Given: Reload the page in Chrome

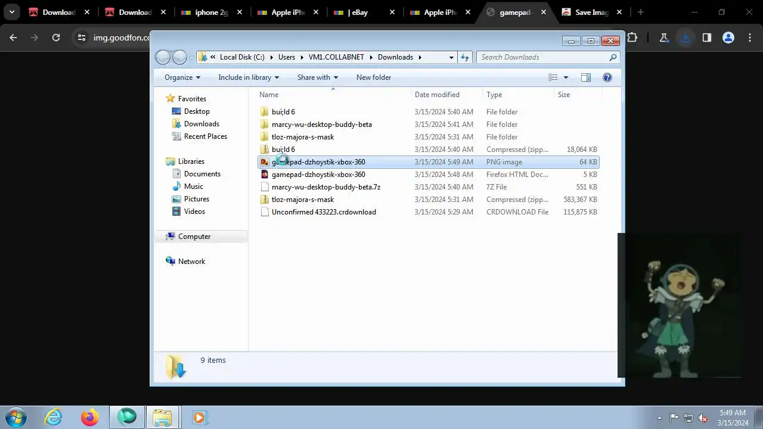Looking at the screenshot, I should 56,38.
